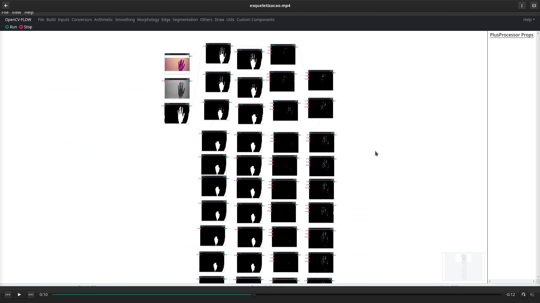Open the Utils menu

pyautogui.click(x=230, y=20)
